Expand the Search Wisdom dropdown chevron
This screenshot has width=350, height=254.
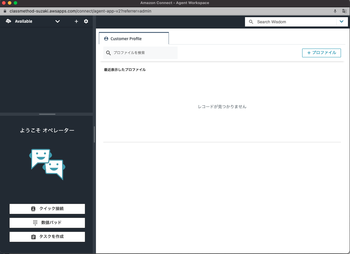[342, 22]
